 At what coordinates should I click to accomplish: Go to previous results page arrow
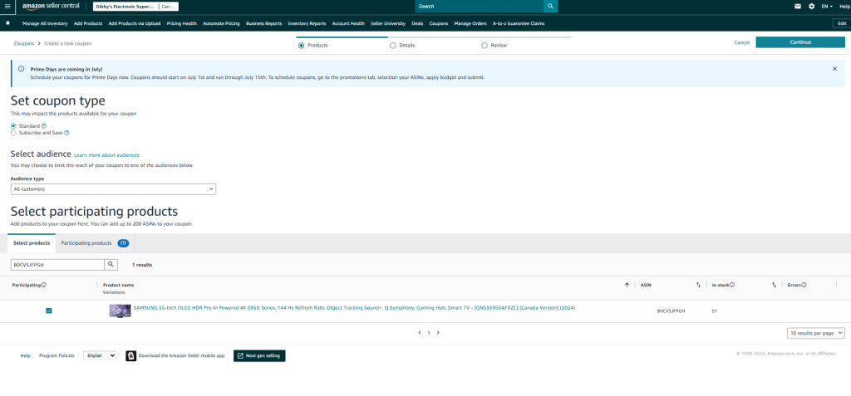[x=420, y=333]
